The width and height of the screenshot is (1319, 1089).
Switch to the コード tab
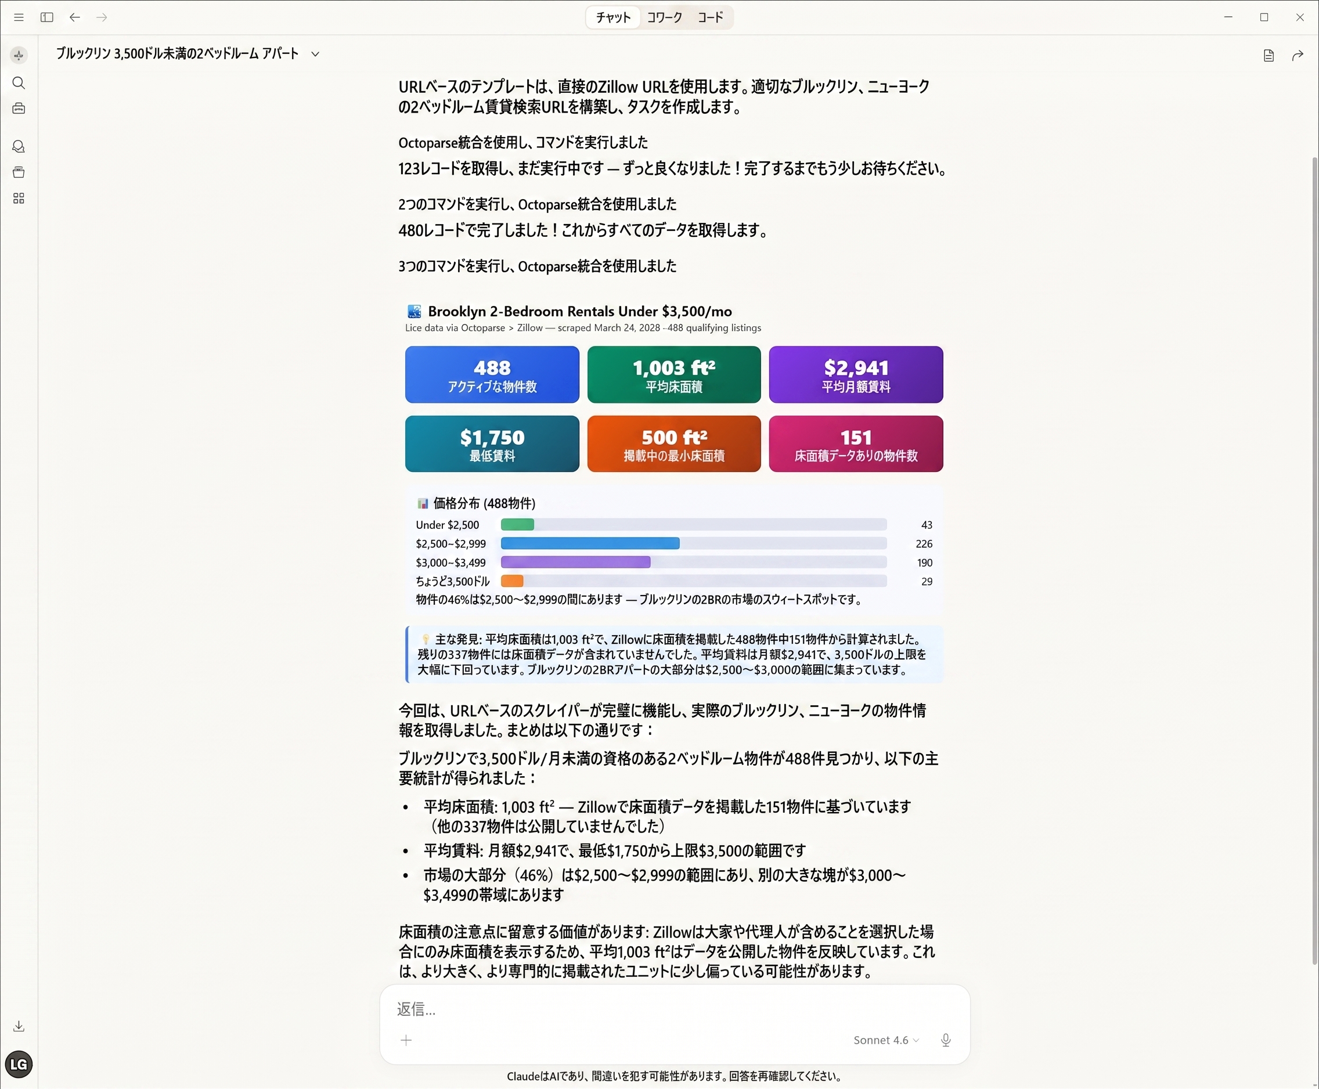coord(711,17)
